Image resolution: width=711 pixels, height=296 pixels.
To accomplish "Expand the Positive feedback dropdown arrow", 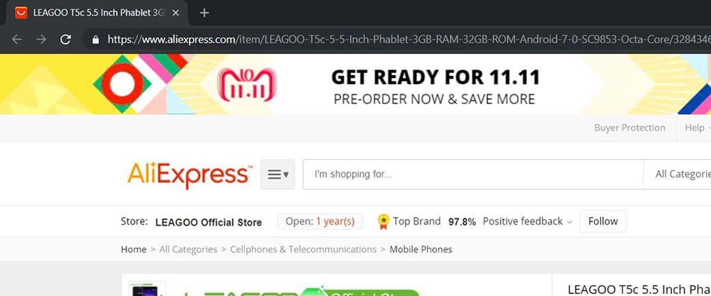I will 569,222.
